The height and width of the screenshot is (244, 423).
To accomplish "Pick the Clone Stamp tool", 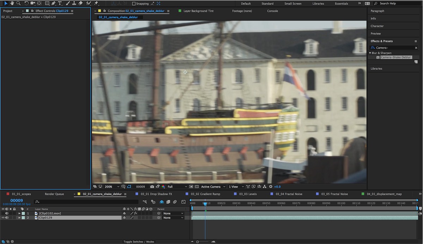I will [73, 3].
